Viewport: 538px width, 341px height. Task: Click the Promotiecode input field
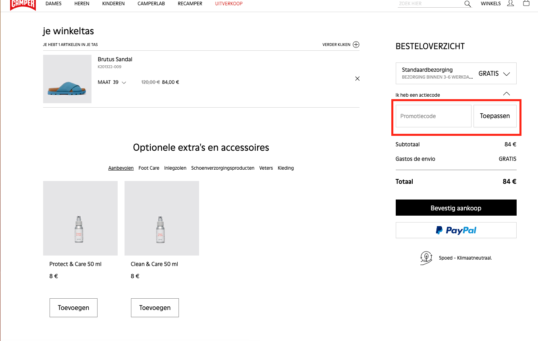point(433,116)
